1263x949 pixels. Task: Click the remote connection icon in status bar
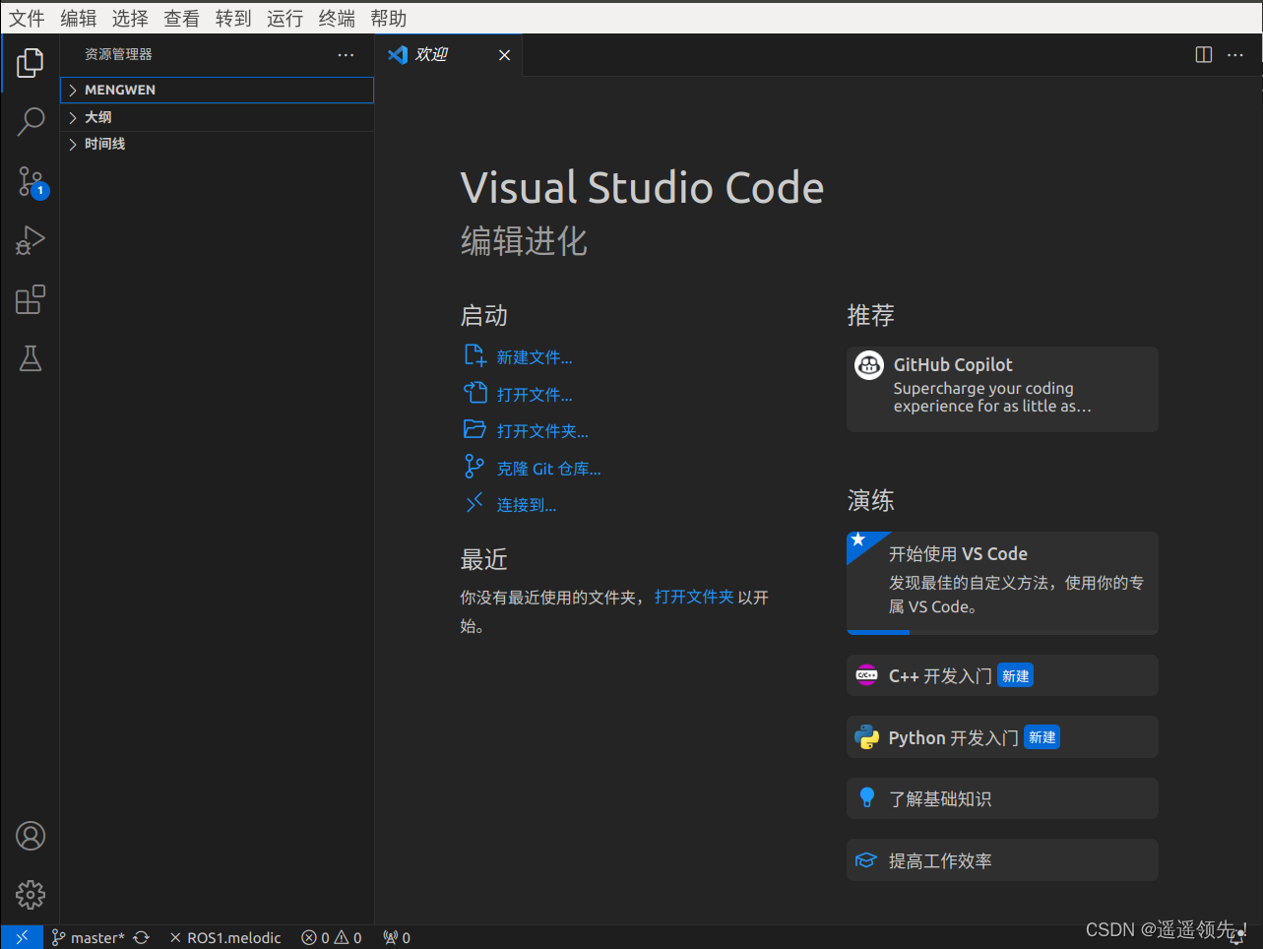tap(21, 936)
